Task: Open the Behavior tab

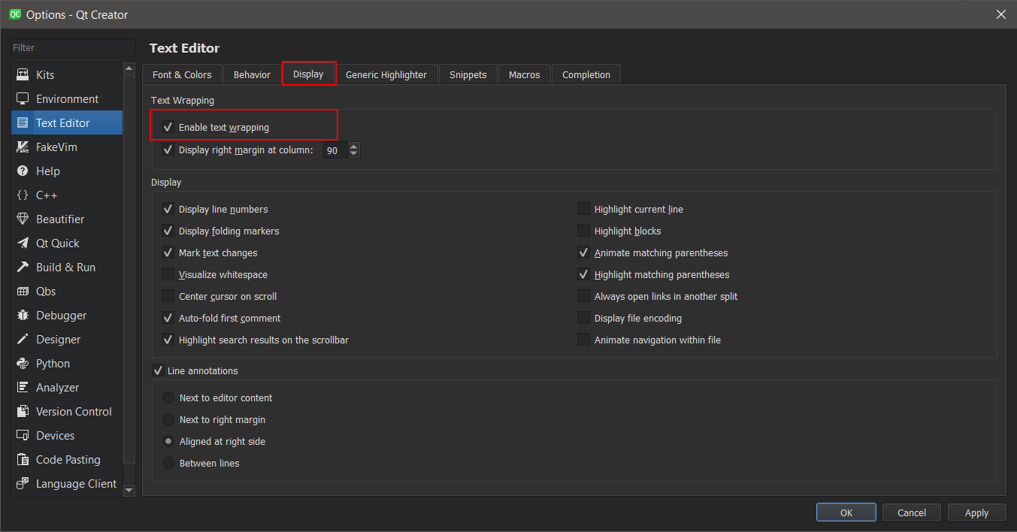Action: [x=252, y=74]
